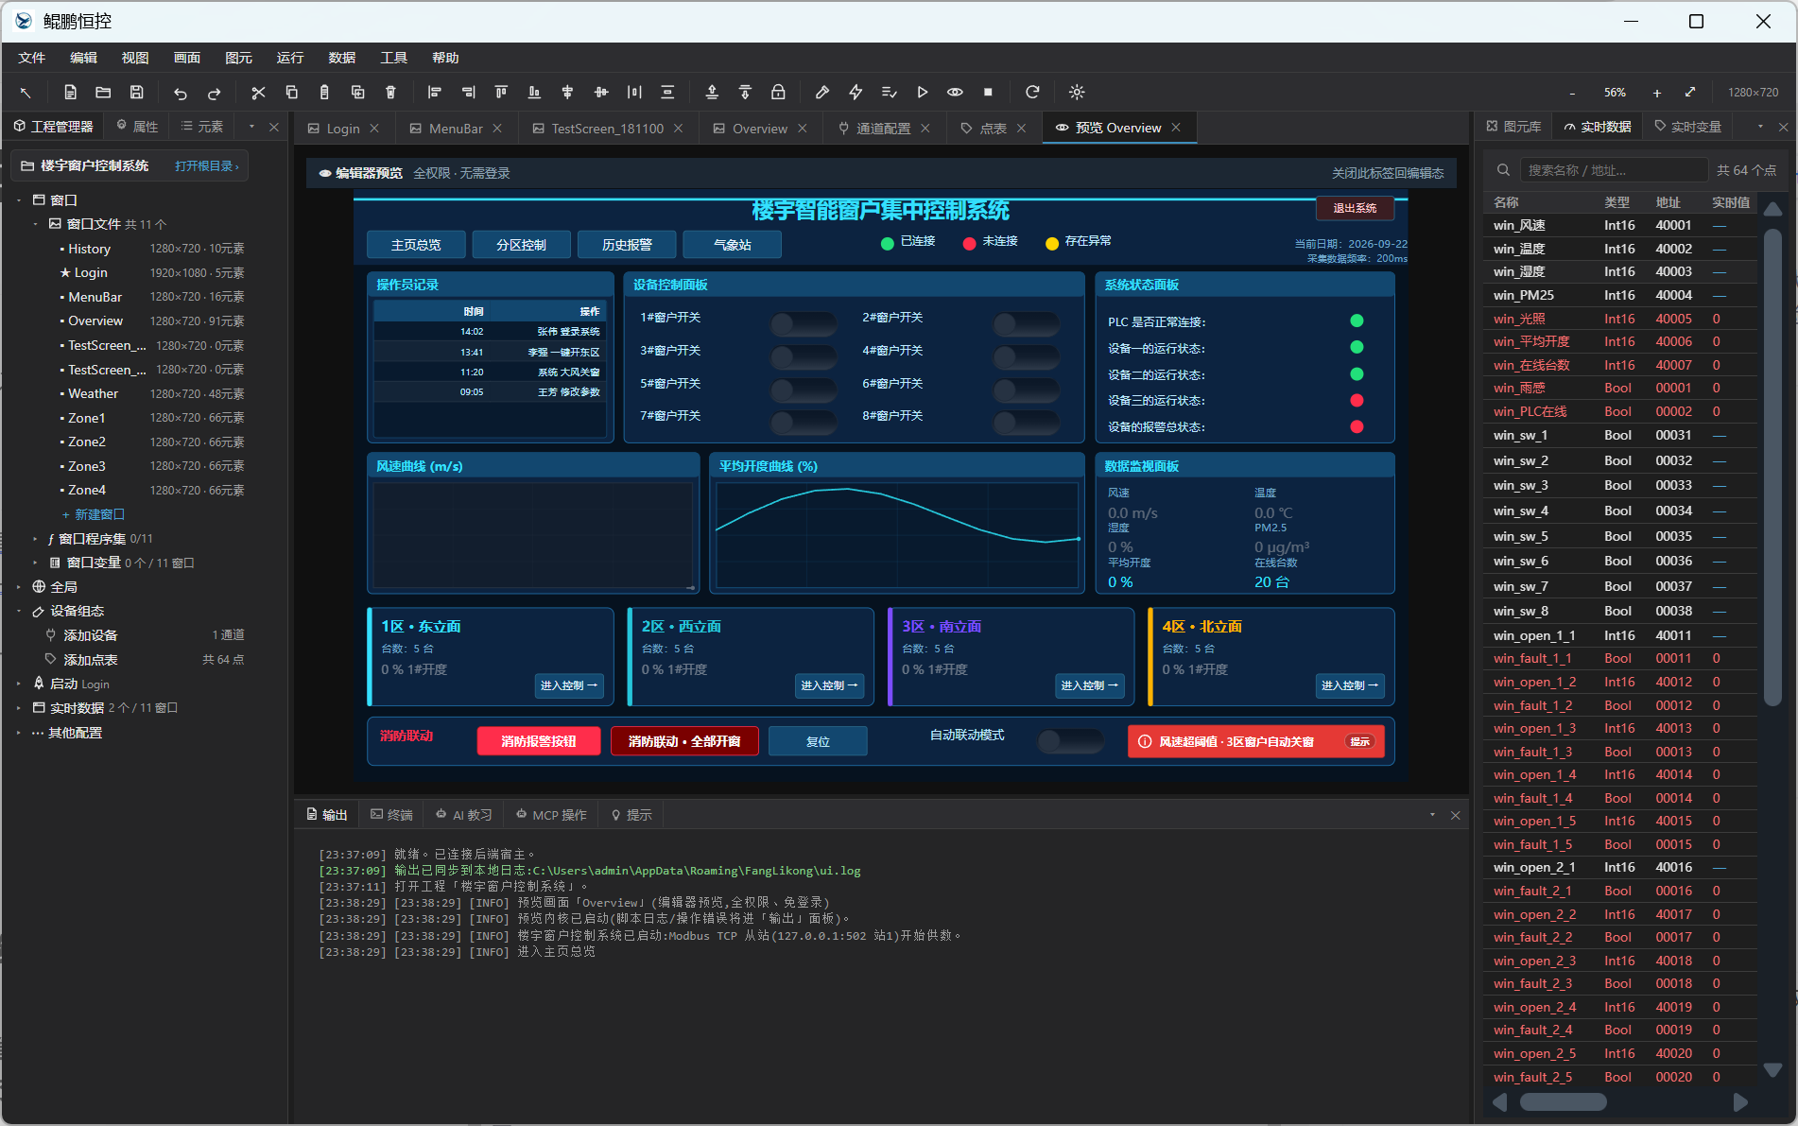The width and height of the screenshot is (1798, 1126).
Task: Click the open folder toolbar icon
Action: click(x=103, y=93)
